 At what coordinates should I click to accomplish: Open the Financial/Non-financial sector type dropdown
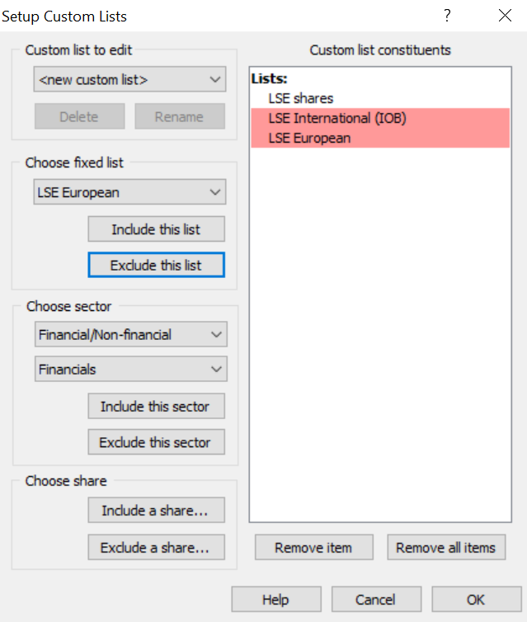pos(131,334)
